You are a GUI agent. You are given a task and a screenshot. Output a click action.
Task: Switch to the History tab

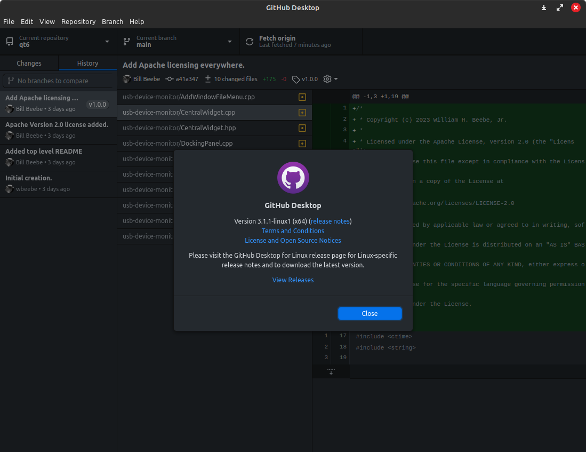(x=88, y=63)
